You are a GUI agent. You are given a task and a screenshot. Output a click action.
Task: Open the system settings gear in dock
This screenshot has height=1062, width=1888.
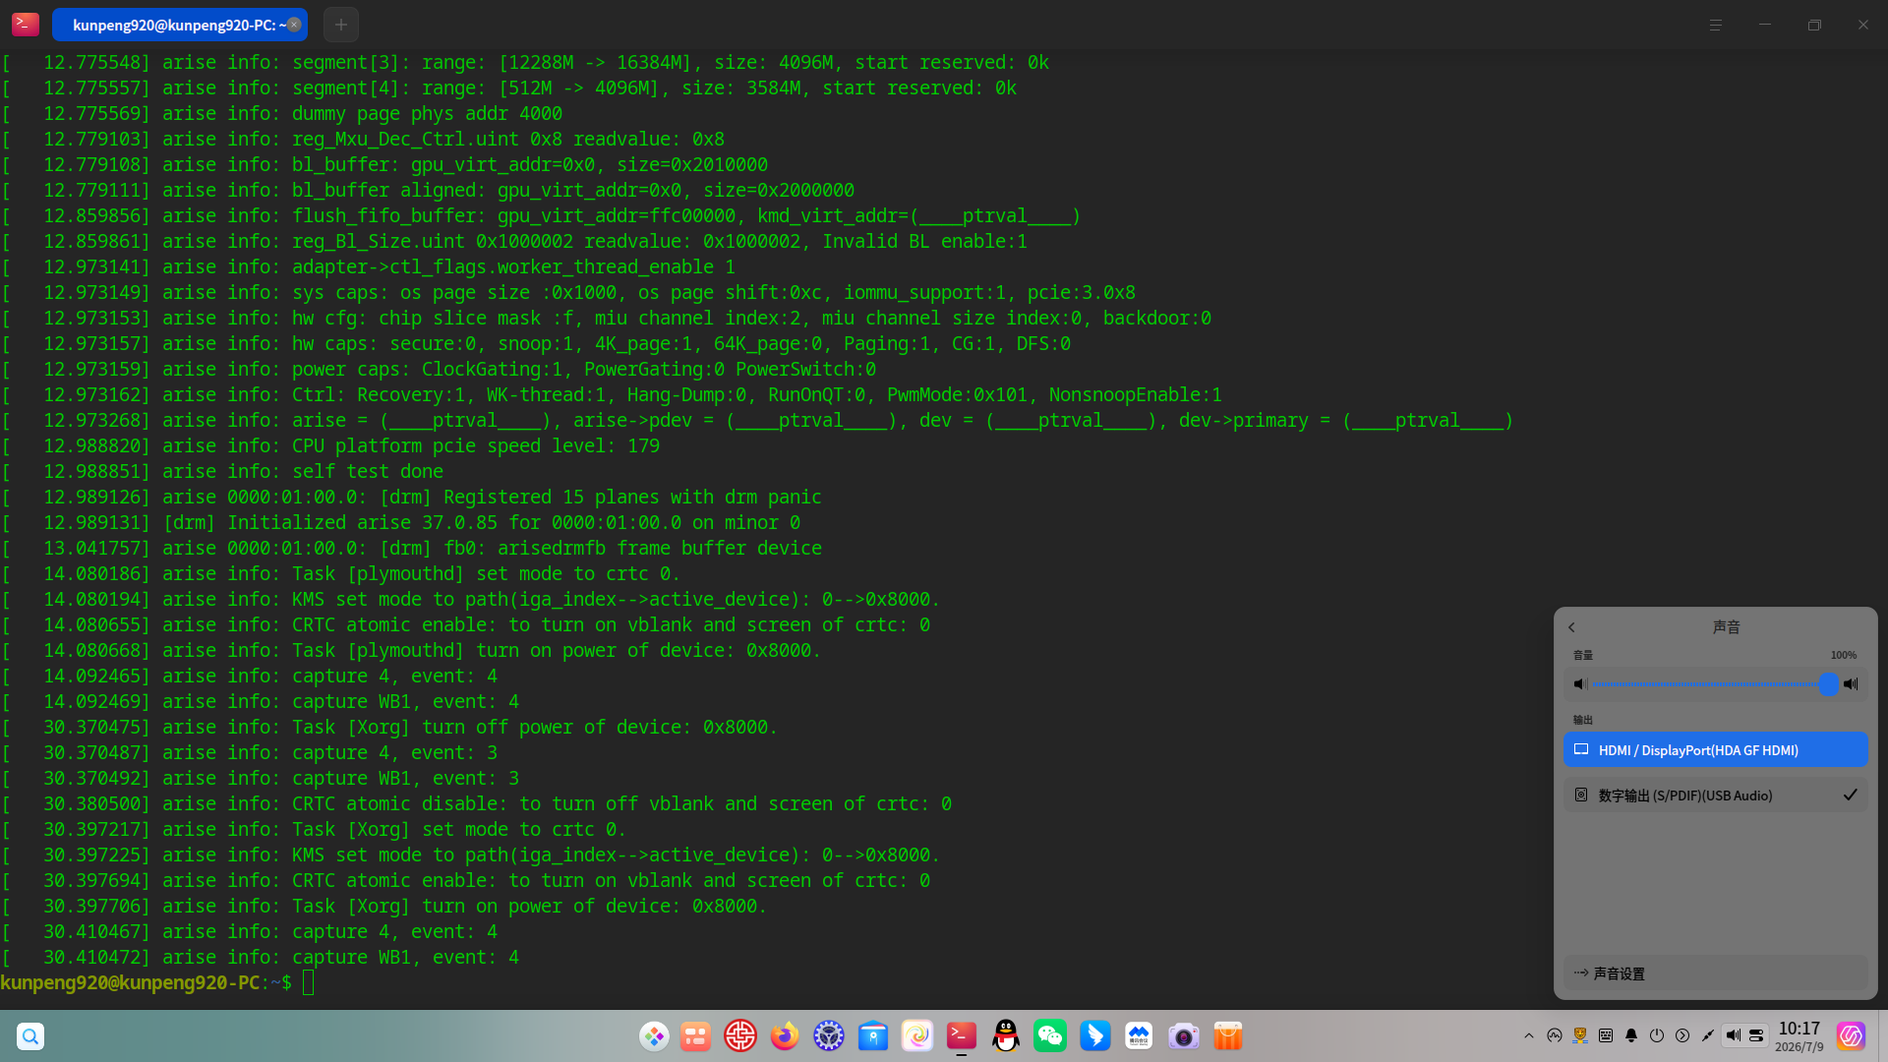[829, 1036]
